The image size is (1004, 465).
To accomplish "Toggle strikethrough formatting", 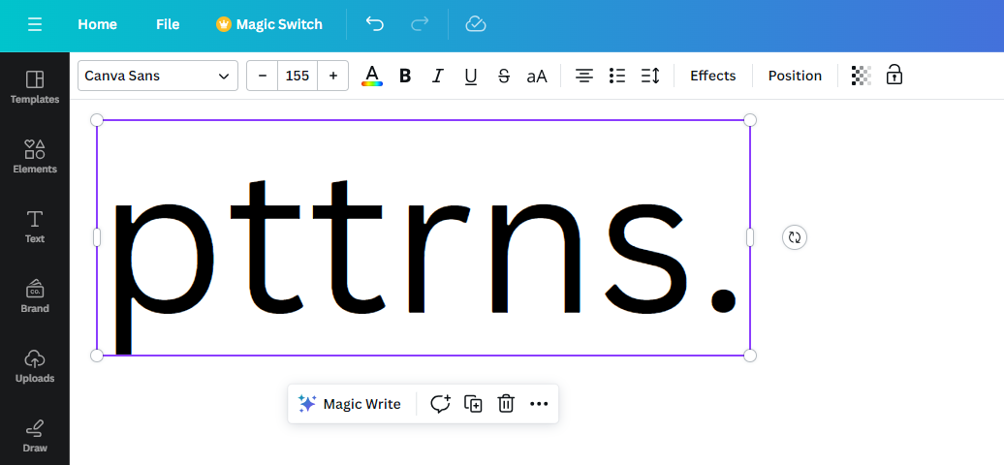I will click(504, 77).
